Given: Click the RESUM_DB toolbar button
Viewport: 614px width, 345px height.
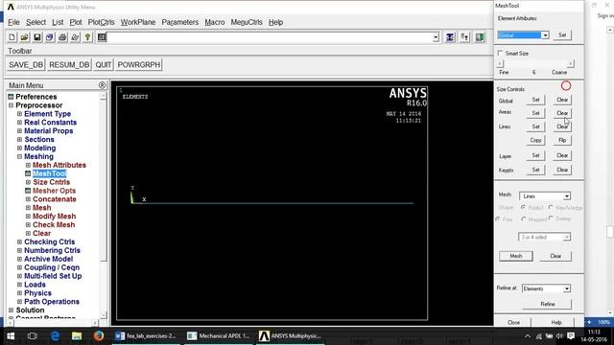Looking at the screenshot, I should pos(69,65).
